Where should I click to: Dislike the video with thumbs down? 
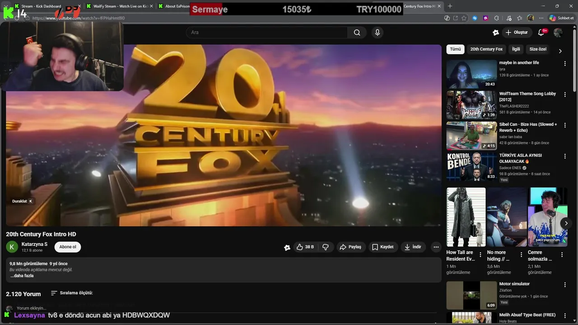[x=326, y=247]
